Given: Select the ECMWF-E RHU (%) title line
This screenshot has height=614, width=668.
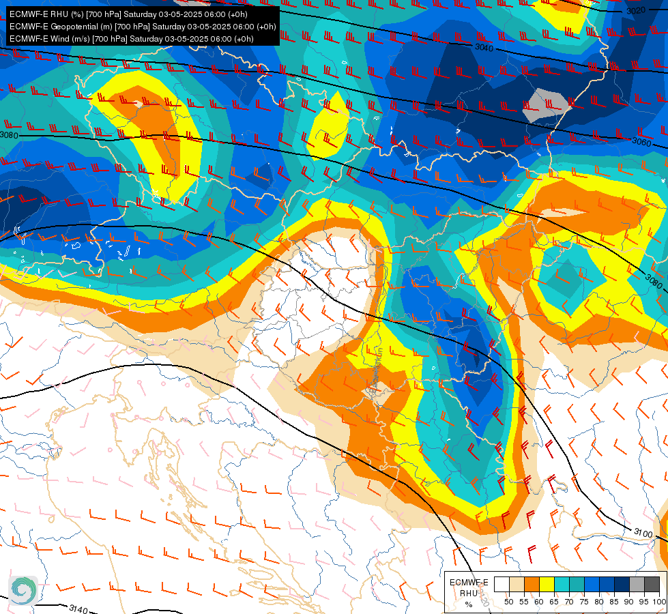Looking at the screenshot, I should coord(128,14).
